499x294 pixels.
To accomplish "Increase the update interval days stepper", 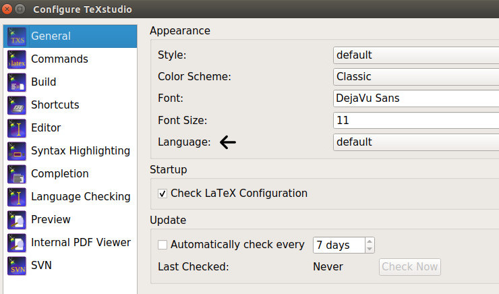I will click(370, 241).
